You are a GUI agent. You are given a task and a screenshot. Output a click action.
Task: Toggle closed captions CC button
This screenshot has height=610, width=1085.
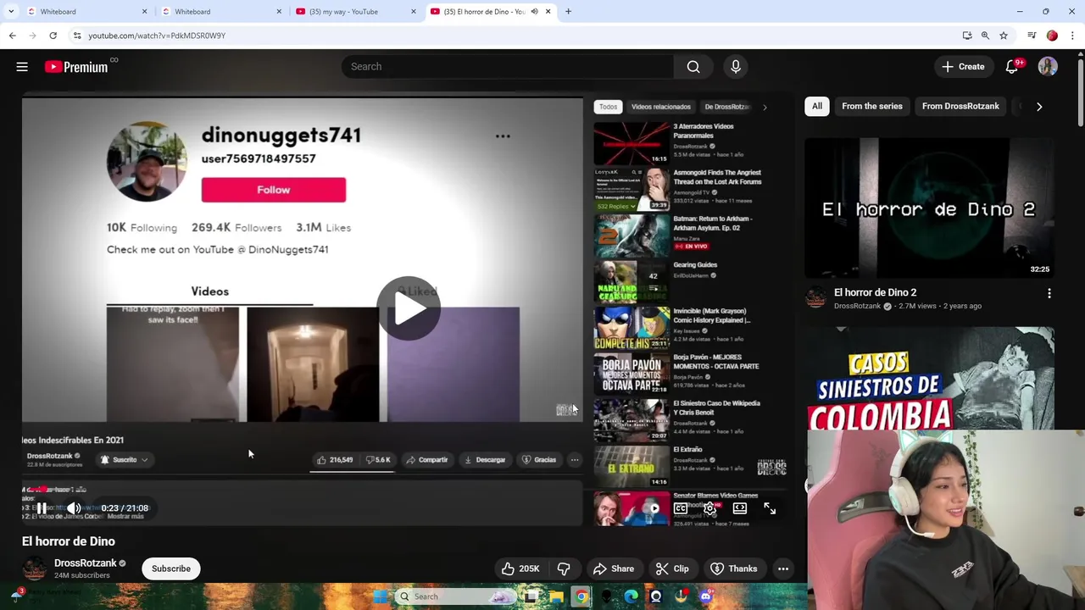[x=680, y=508]
